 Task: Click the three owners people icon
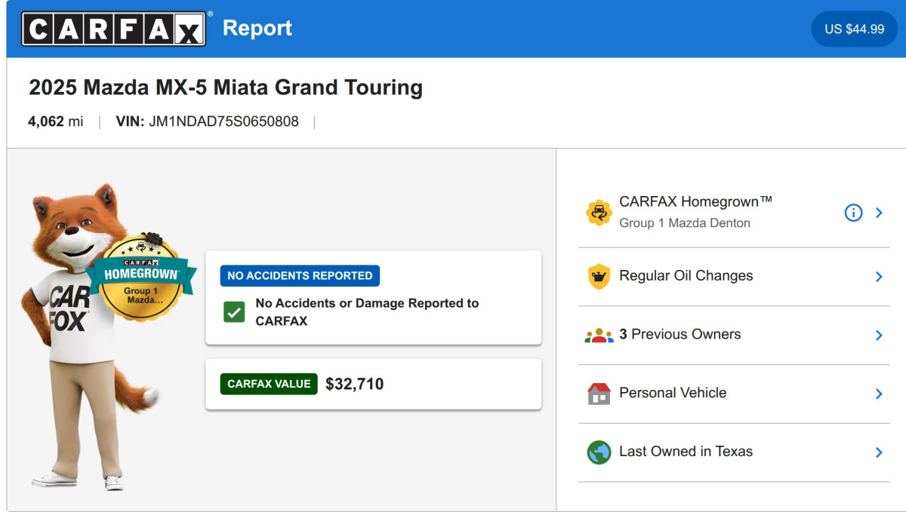coord(599,336)
